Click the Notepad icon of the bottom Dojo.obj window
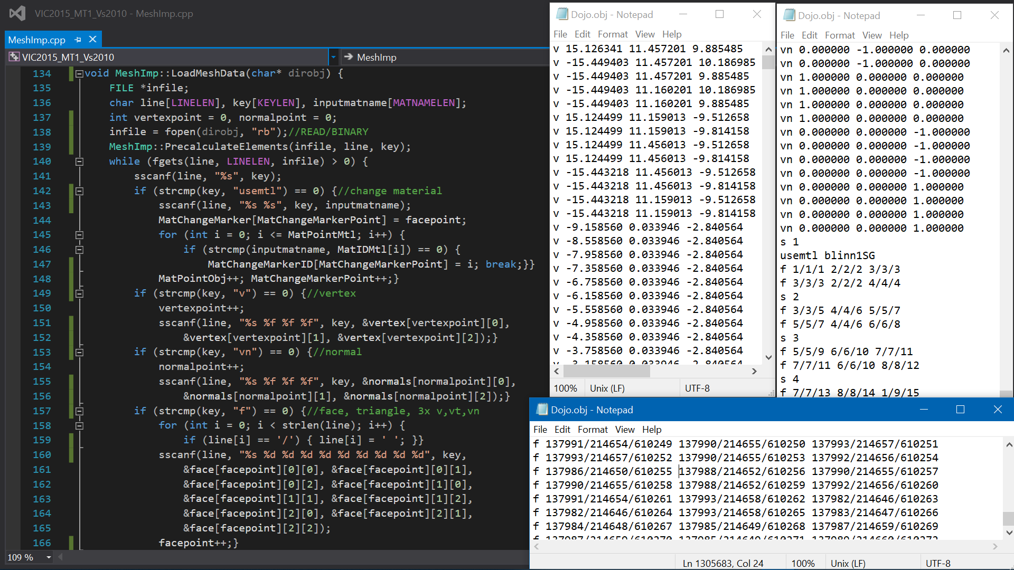1014x570 pixels. click(542, 410)
